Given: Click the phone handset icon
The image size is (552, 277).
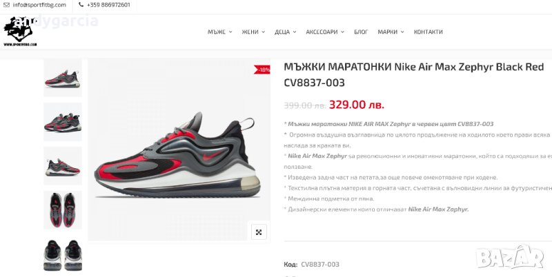Looking at the screenshot, I should (81, 5).
